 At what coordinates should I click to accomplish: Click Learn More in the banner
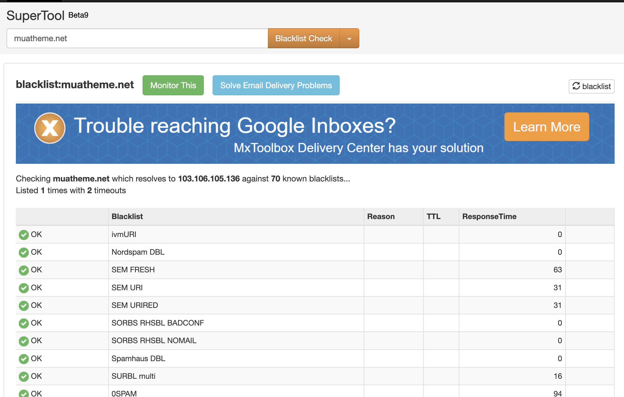(x=546, y=127)
